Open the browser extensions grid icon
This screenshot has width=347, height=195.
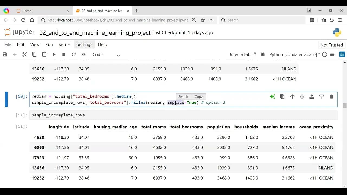pos(312,20)
